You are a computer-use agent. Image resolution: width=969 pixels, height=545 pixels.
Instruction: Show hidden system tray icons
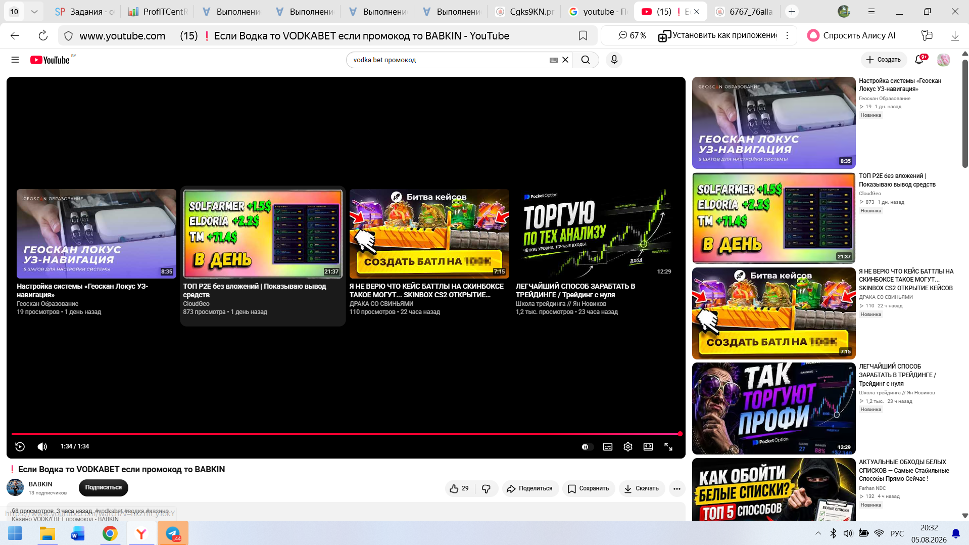818,533
